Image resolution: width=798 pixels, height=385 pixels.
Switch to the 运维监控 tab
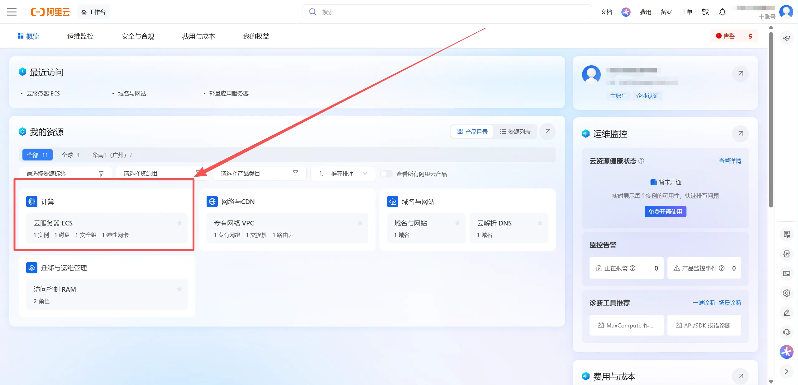coord(80,36)
